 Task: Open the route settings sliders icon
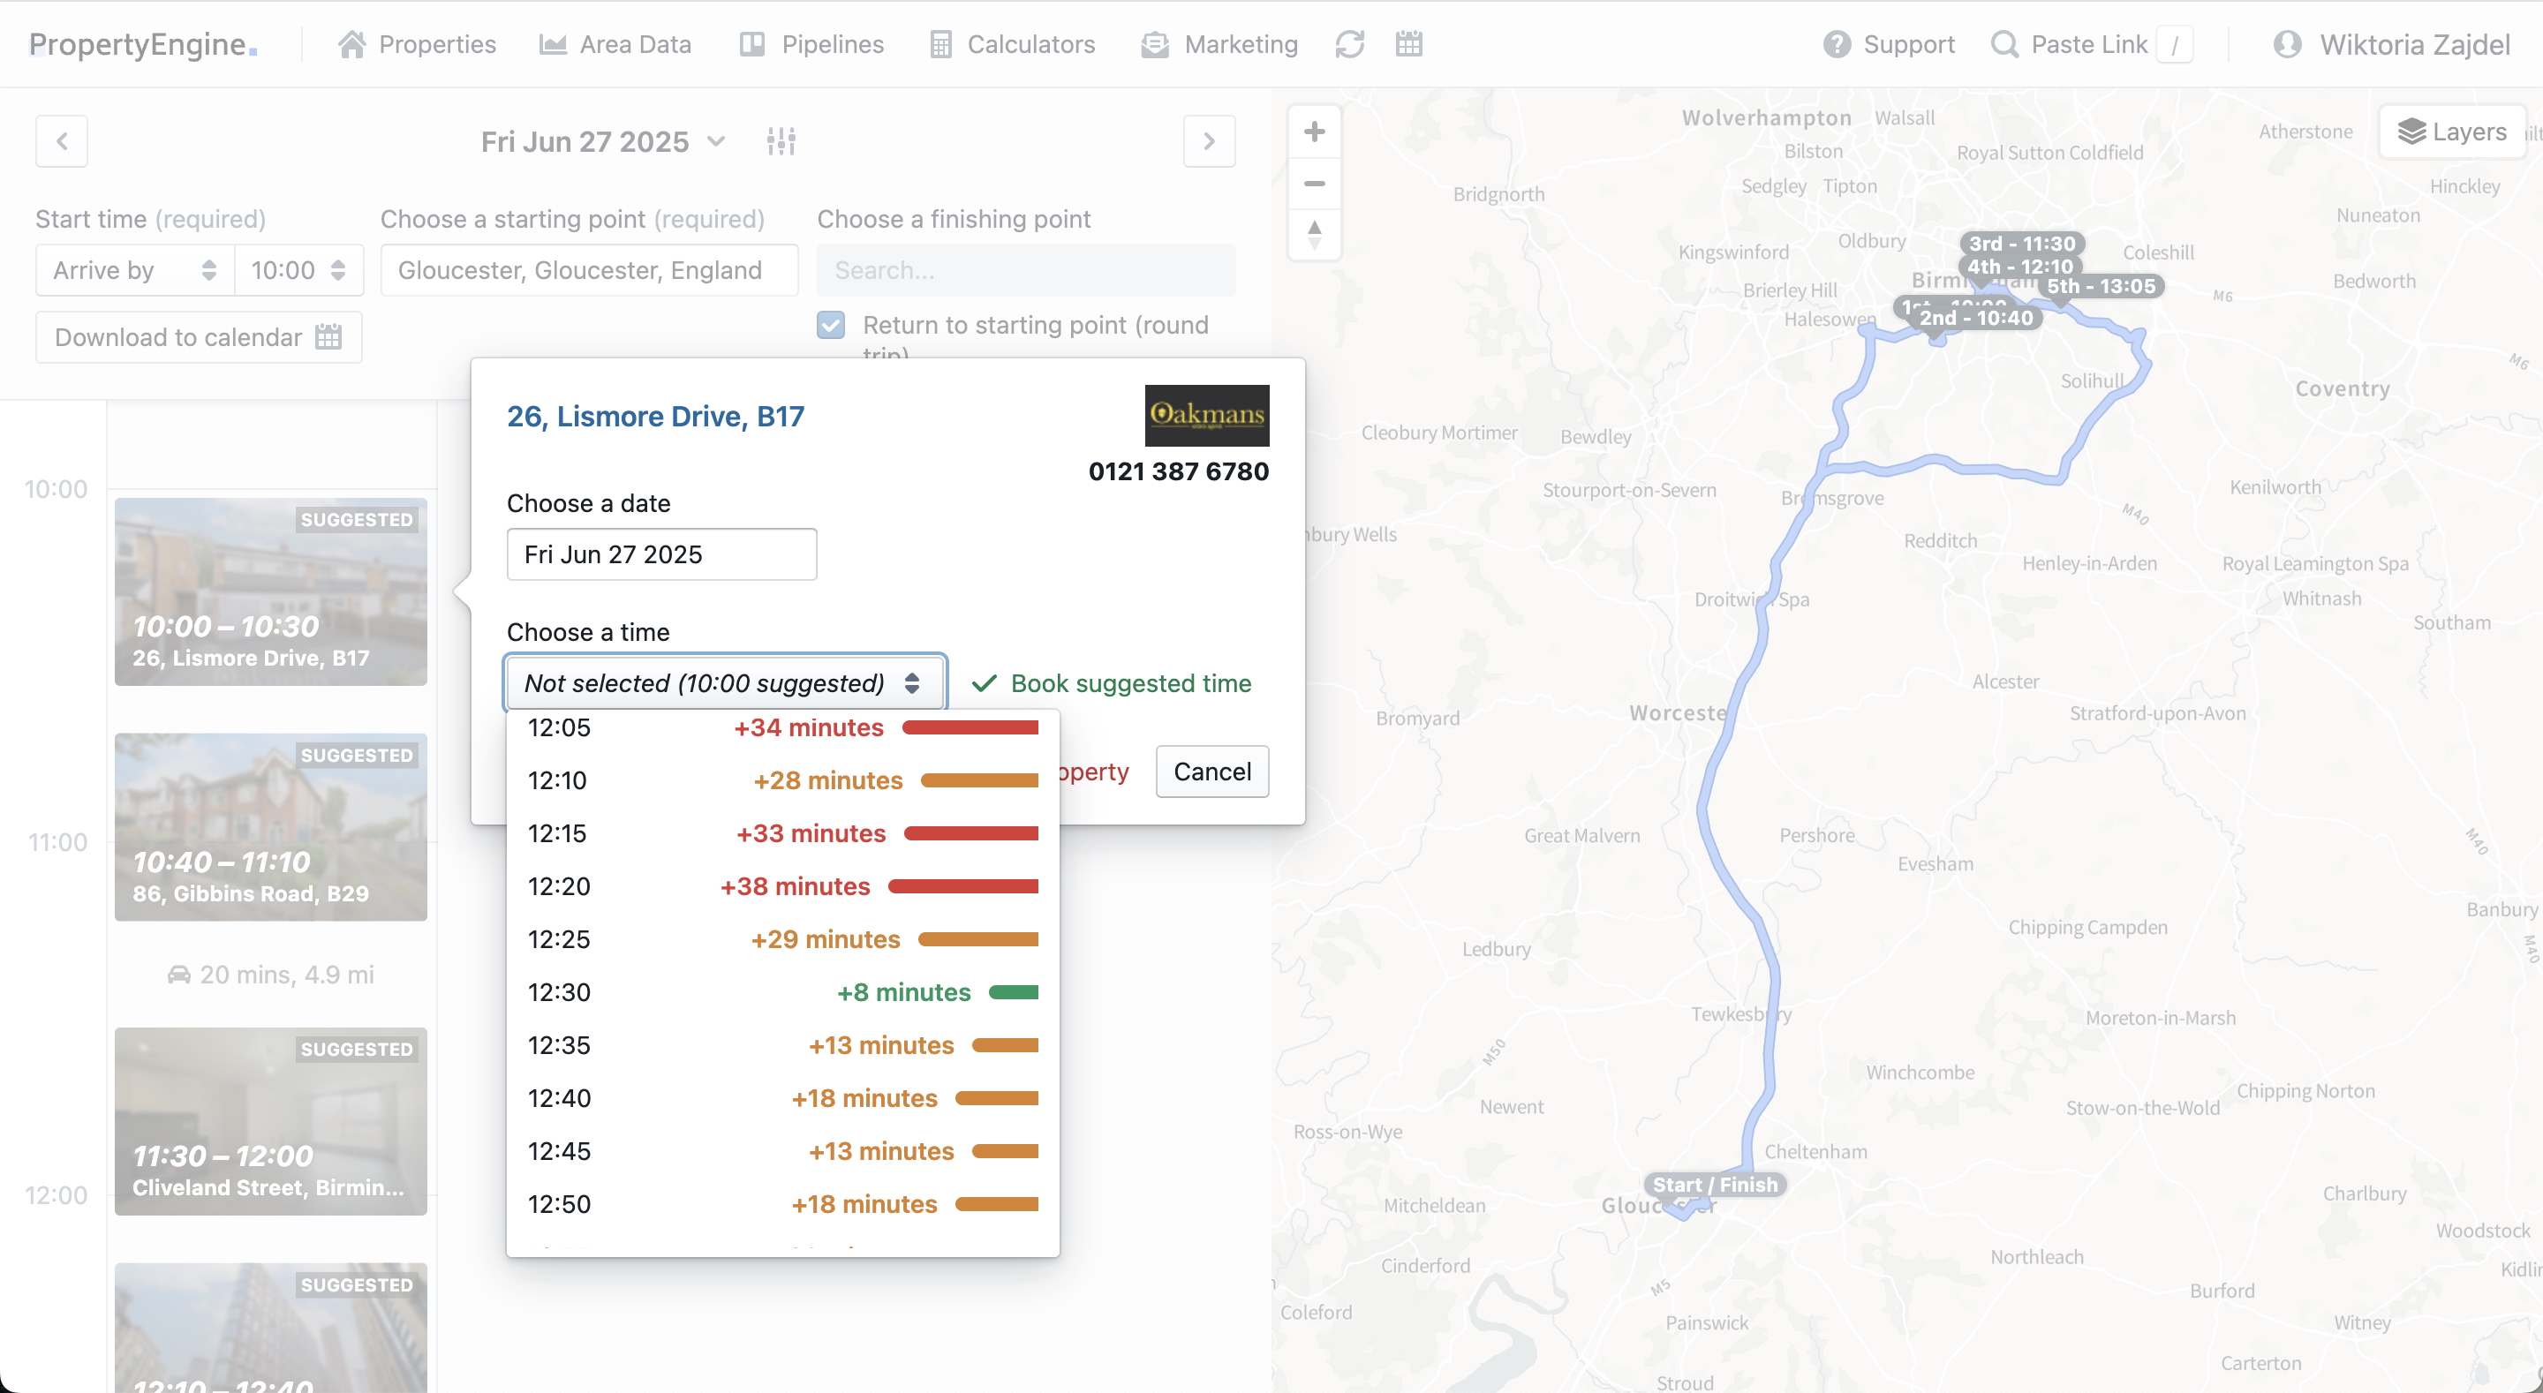click(781, 141)
